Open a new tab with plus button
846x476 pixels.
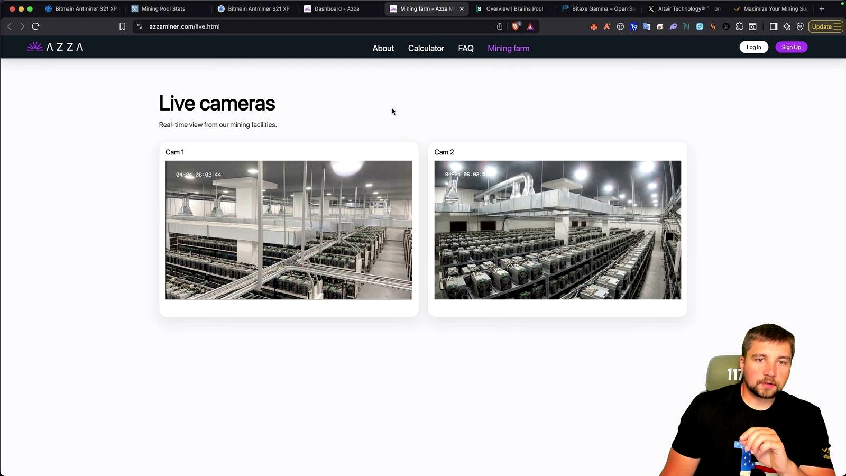coord(822,9)
